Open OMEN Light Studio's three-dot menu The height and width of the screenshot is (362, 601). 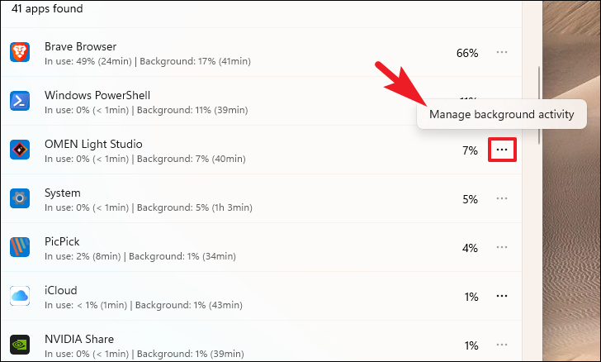502,150
